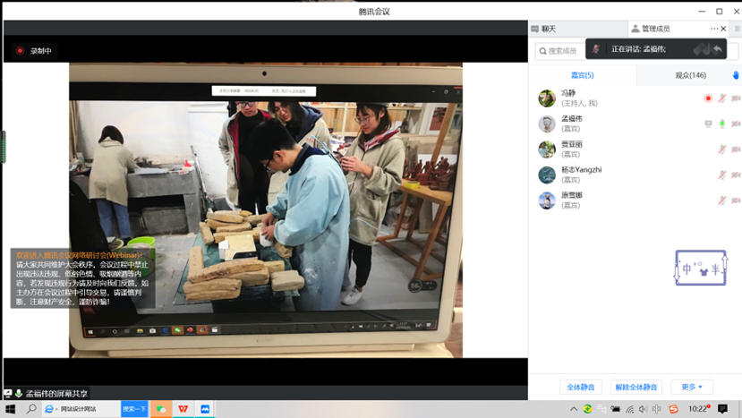The height and width of the screenshot is (418, 742).
Task: Open the three-dots menu in 管理成员 panel
Action: pyautogui.click(x=714, y=29)
